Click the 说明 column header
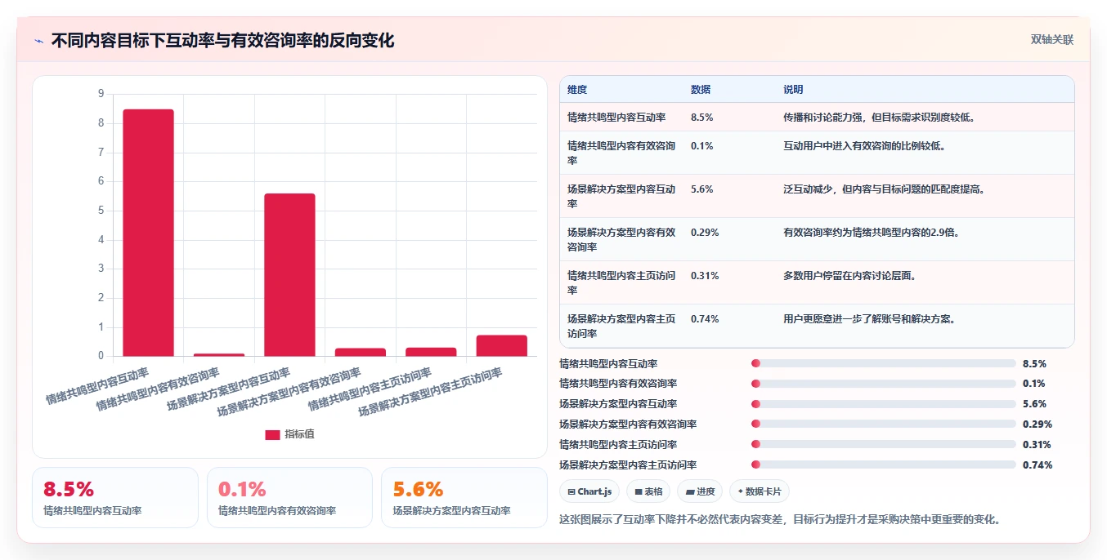1107x560 pixels. [793, 90]
